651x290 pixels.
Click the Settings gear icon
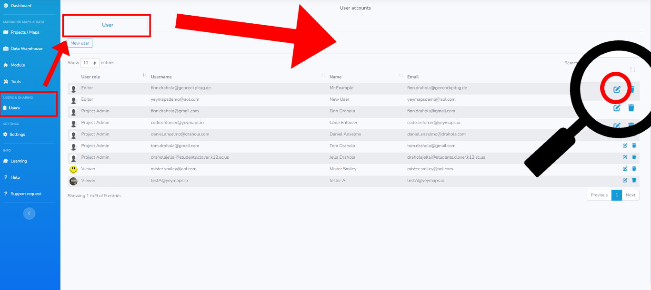6,135
